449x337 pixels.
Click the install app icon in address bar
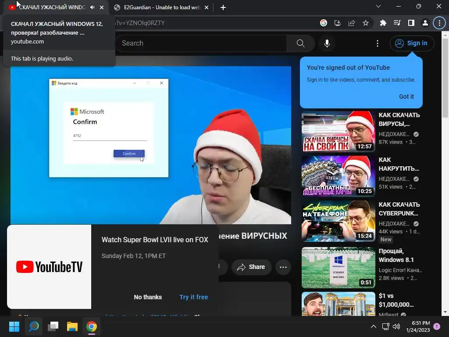pos(338,23)
